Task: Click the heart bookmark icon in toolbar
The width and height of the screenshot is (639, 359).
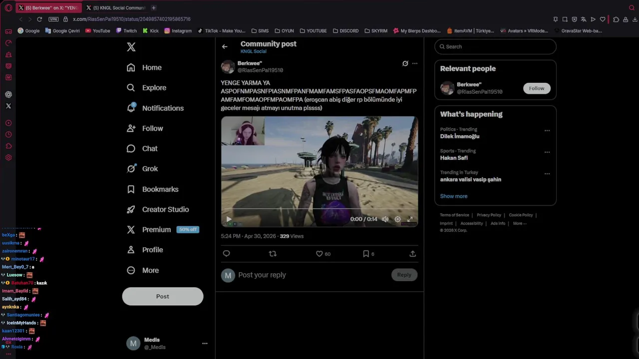Action: click(603, 19)
